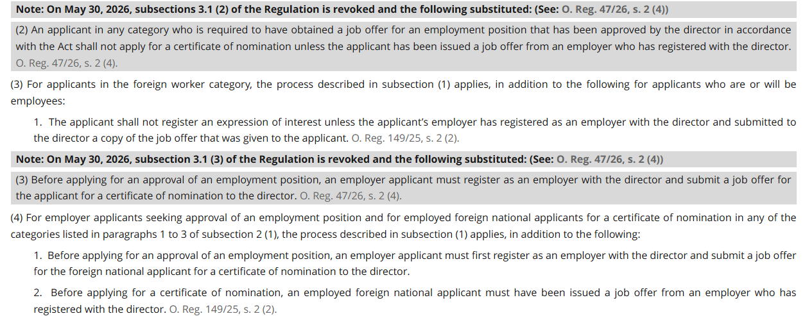The height and width of the screenshot is (316, 805).
Task: Open O. Reg. 47/26 citation ending substituted subsection (3)
Action: (x=351, y=196)
